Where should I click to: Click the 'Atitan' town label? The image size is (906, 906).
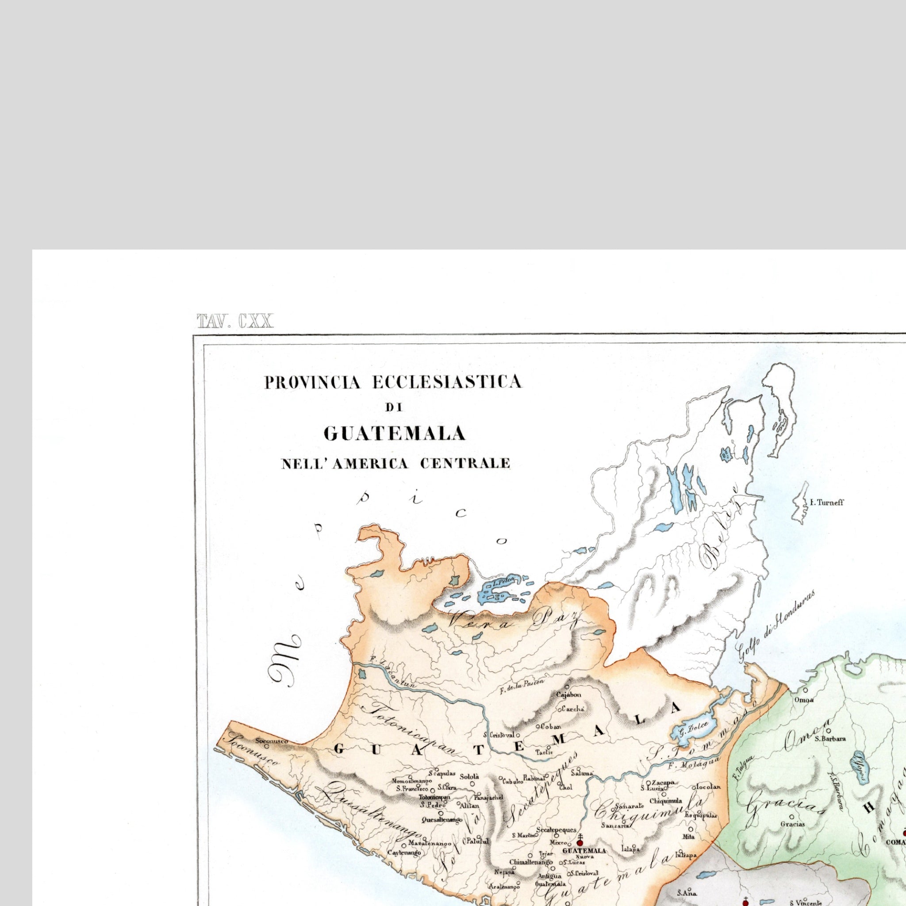pyautogui.click(x=469, y=805)
